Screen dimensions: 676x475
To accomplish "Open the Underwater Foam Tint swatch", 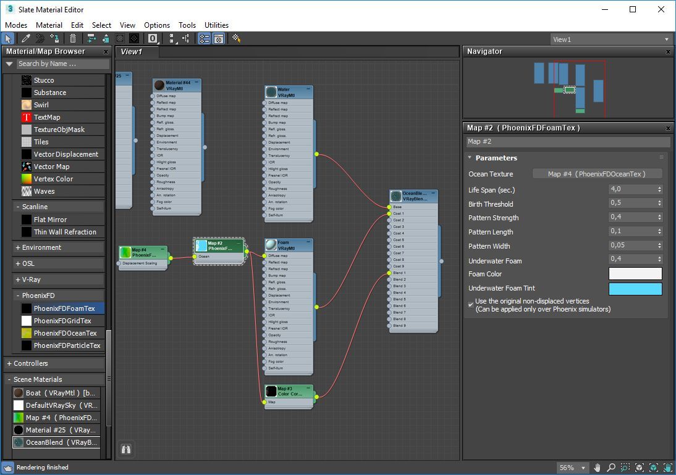I will coord(635,289).
